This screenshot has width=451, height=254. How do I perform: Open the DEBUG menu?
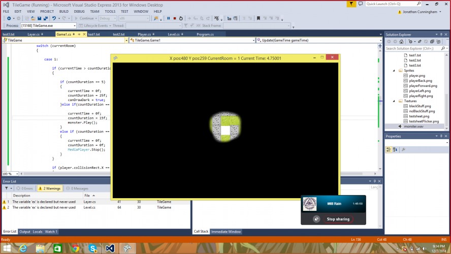click(x=79, y=12)
